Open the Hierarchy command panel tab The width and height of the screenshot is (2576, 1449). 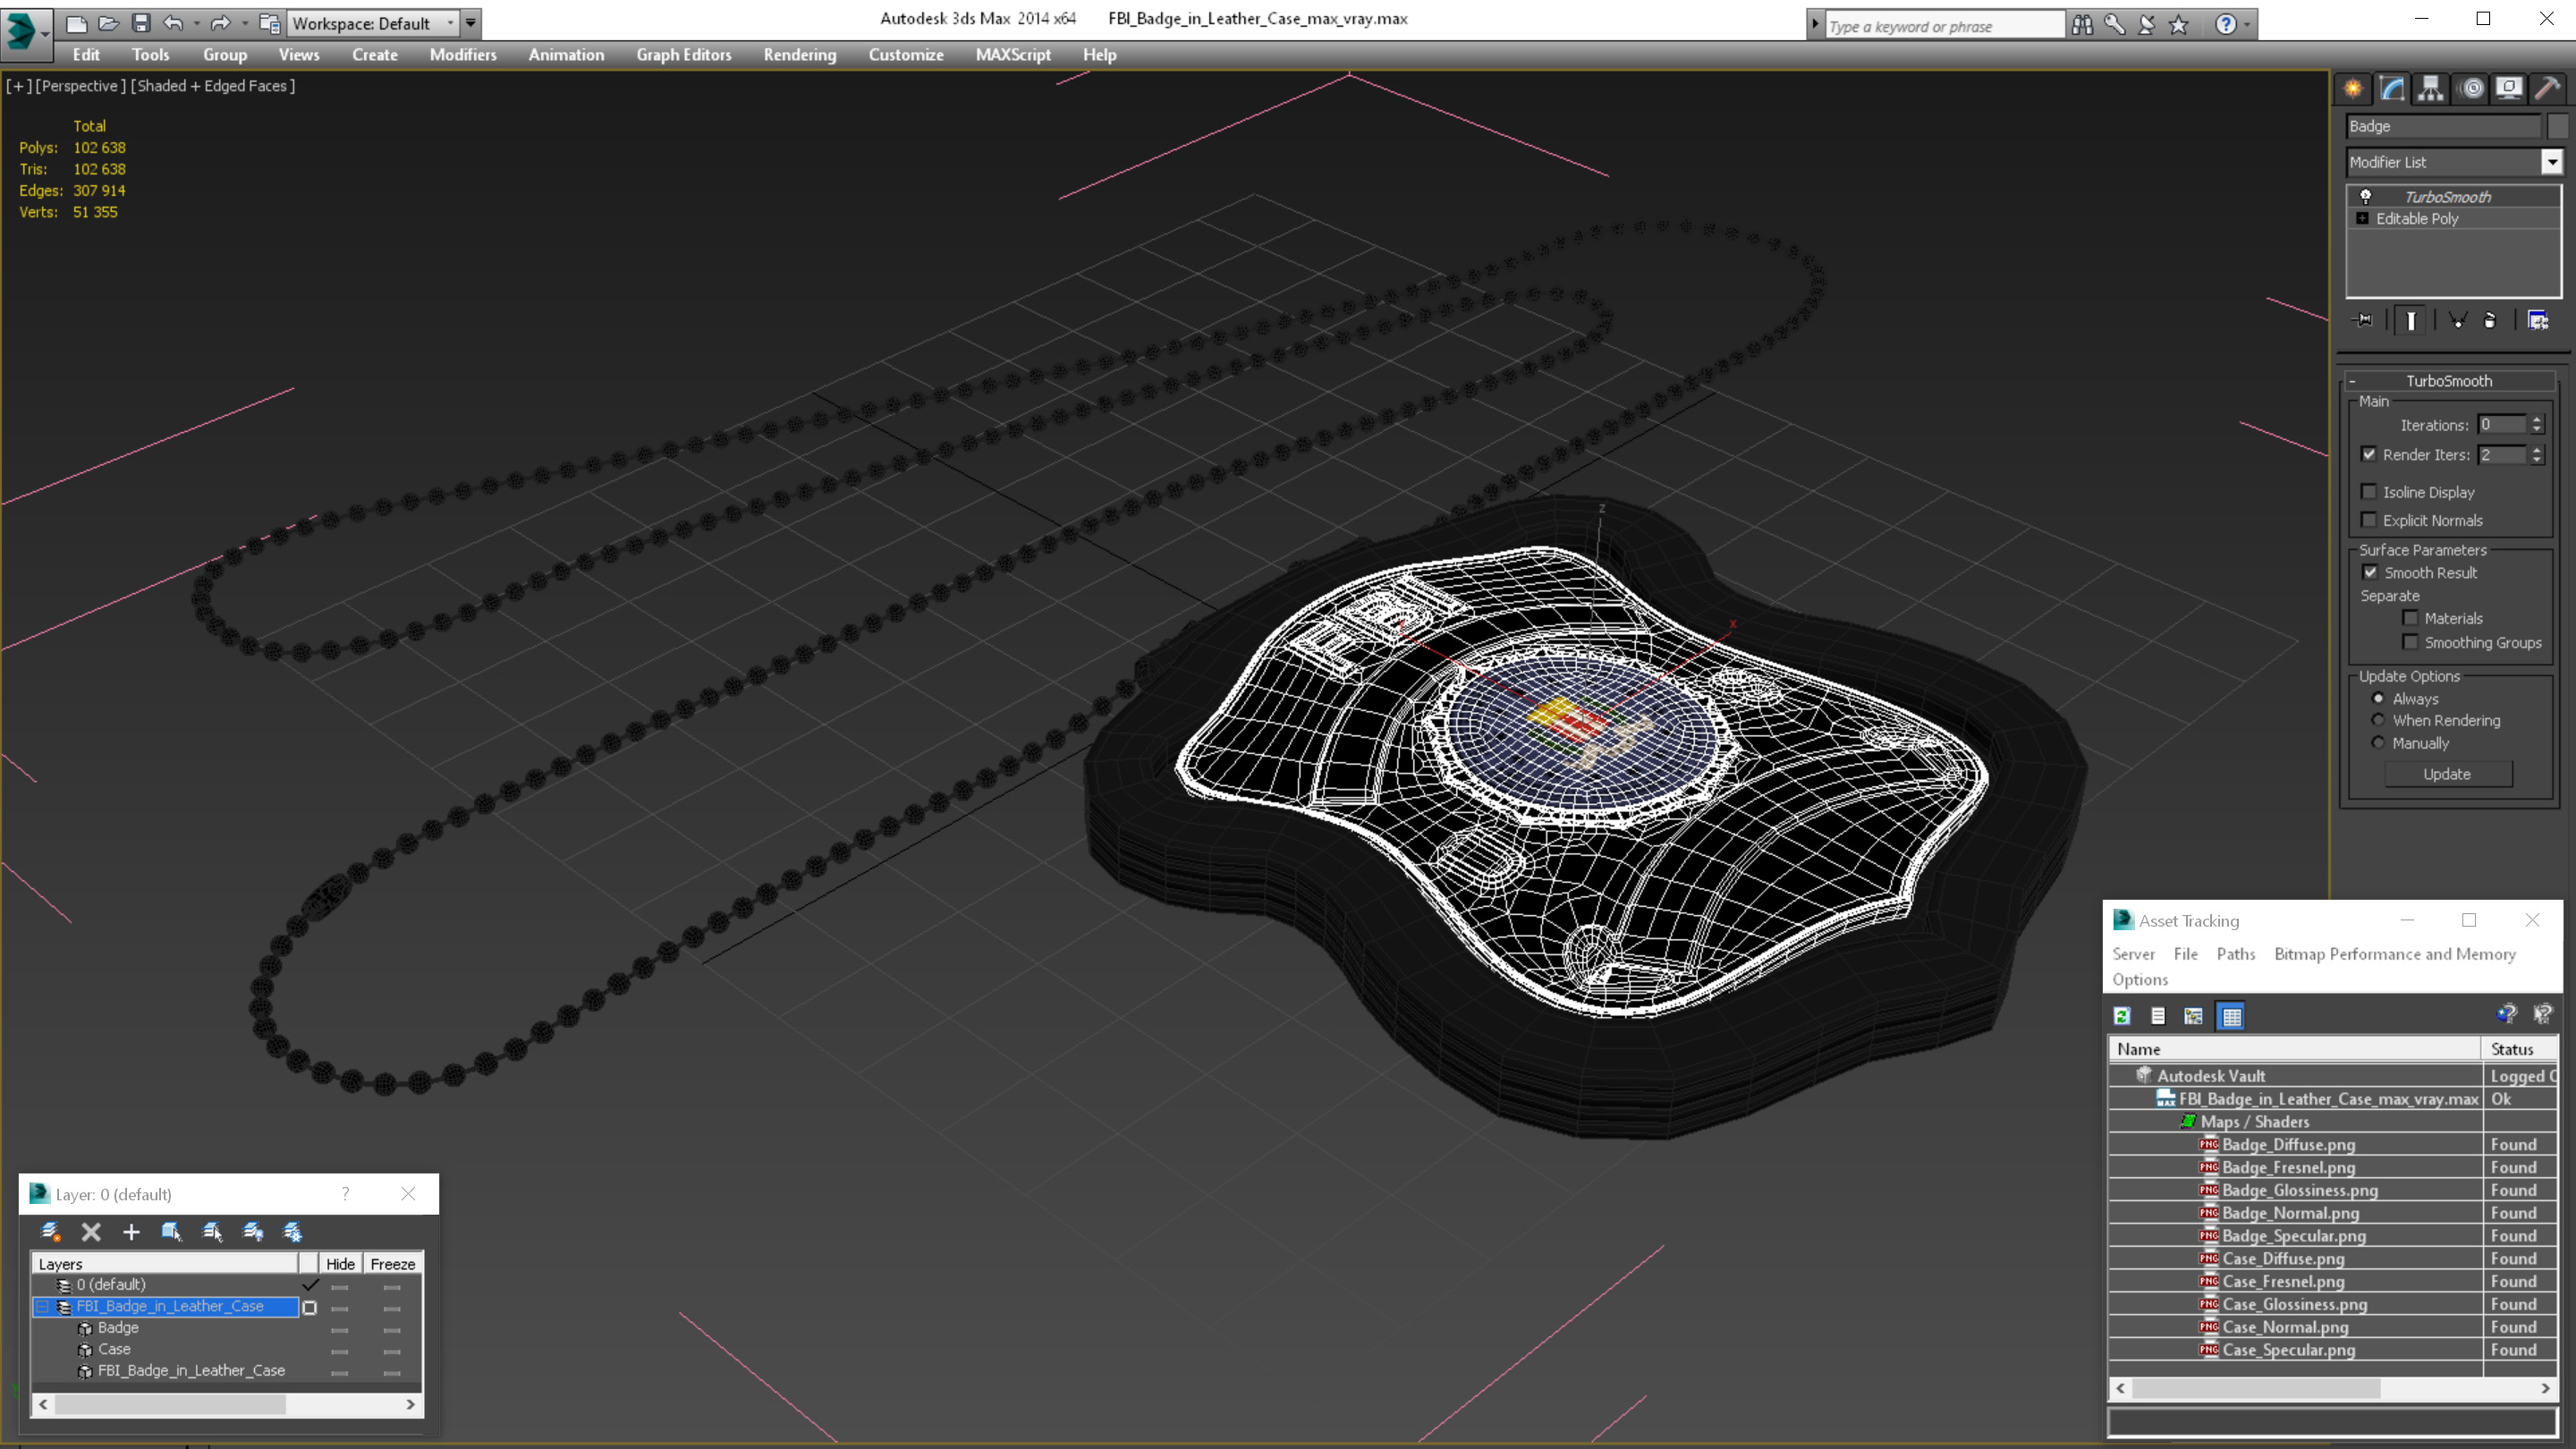click(2431, 89)
